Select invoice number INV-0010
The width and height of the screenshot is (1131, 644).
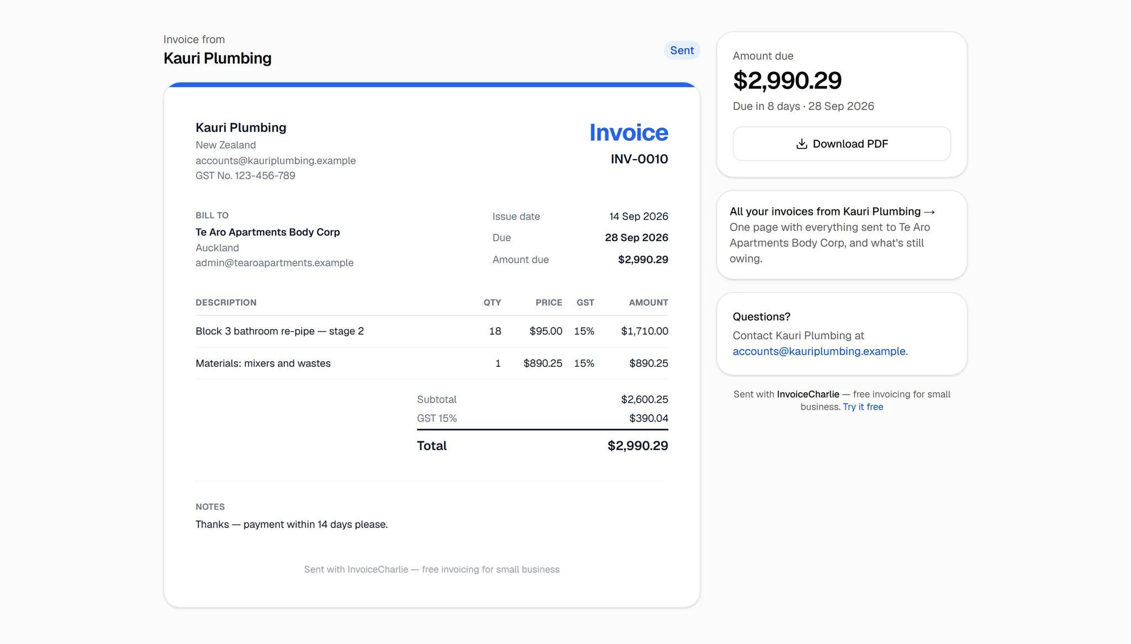pyautogui.click(x=639, y=159)
